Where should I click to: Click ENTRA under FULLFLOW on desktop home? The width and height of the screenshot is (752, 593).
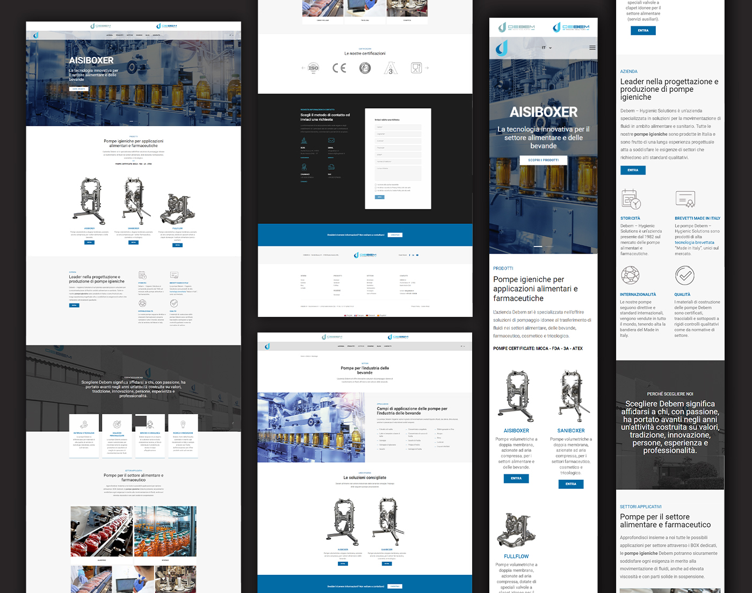(177, 245)
